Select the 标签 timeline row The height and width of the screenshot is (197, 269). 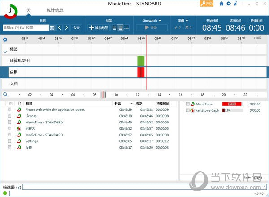pos(134,49)
